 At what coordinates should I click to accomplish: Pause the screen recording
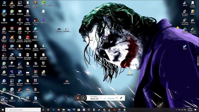83,98
